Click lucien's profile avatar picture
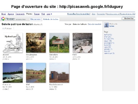This screenshot has width=138, height=104. point(106,25)
